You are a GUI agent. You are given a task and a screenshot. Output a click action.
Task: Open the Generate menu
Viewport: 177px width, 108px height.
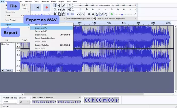[x=45, y=2]
